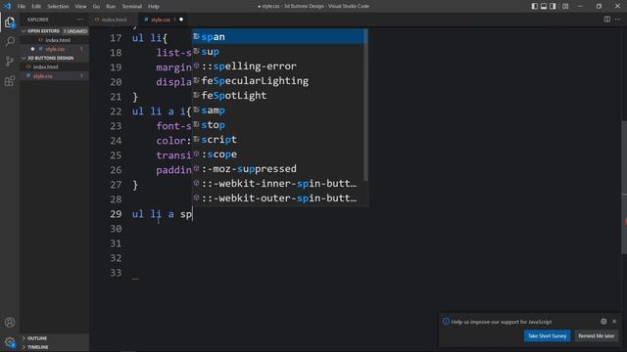Viewport: 627px width, 352px height.
Task: Choose the sup autocomplete suggestion
Action: (278, 52)
